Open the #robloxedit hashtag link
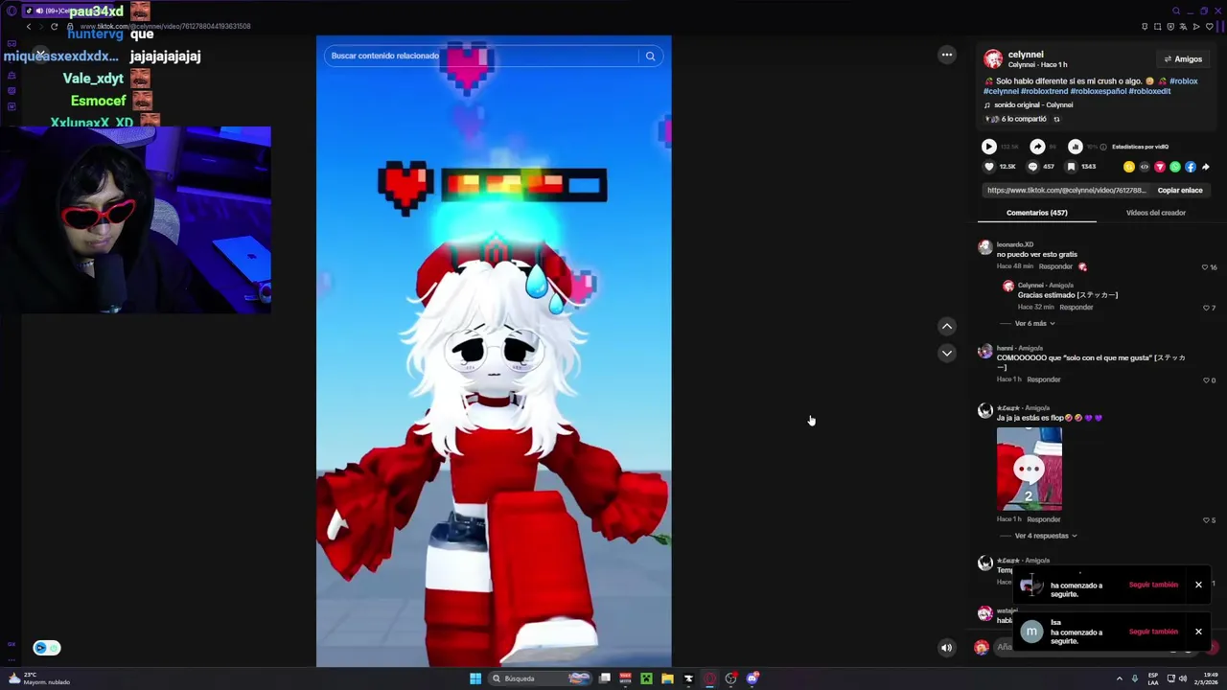This screenshot has height=690, width=1227. pos(1149,91)
